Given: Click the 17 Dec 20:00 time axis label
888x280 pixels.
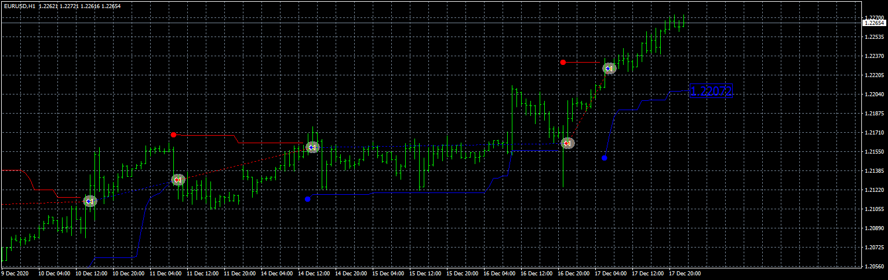Looking at the screenshot, I should [x=685, y=272].
